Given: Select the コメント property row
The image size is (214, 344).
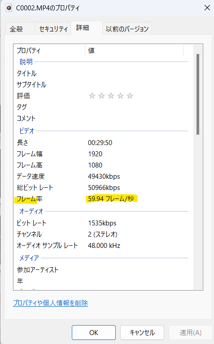Looking at the screenshot, I should pos(103,119).
